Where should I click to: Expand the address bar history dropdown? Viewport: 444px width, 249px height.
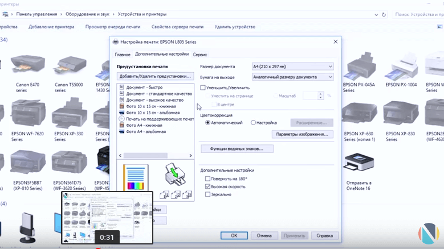tap(376, 15)
